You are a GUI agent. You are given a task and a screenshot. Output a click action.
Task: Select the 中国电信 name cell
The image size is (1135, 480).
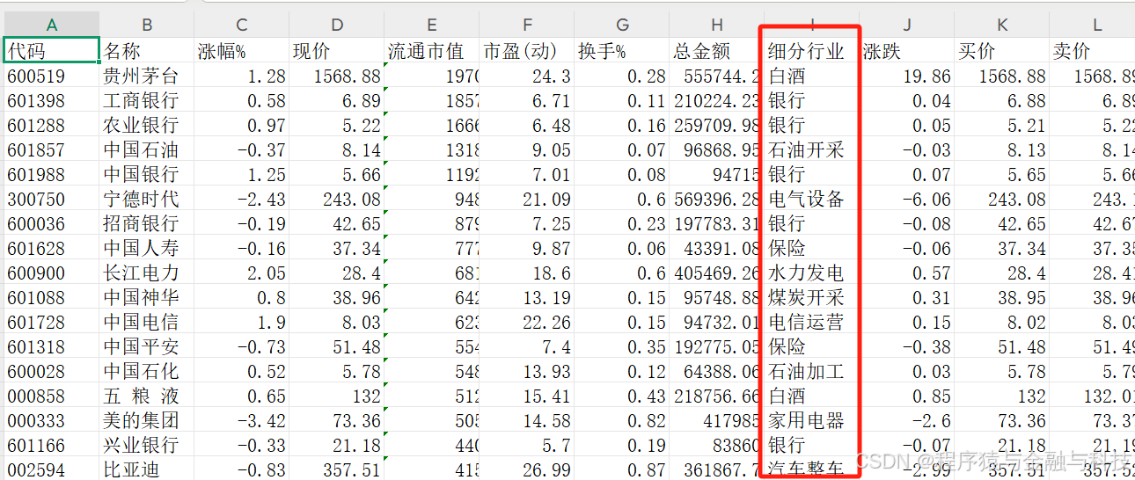point(147,322)
